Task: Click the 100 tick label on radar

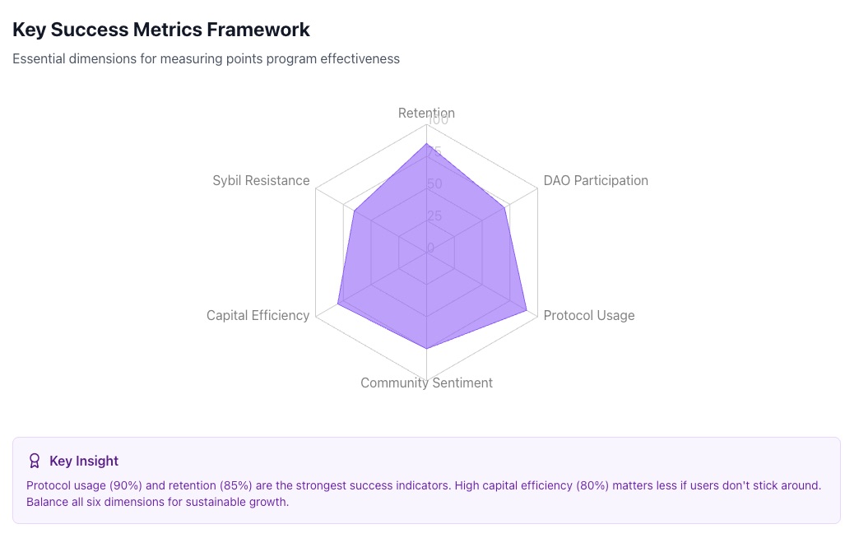Action: pos(438,120)
